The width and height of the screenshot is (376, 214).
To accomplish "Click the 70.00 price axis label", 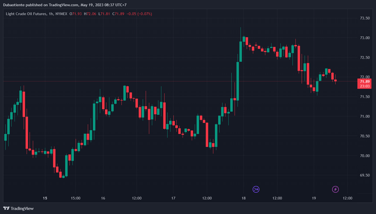I will click(365, 156).
